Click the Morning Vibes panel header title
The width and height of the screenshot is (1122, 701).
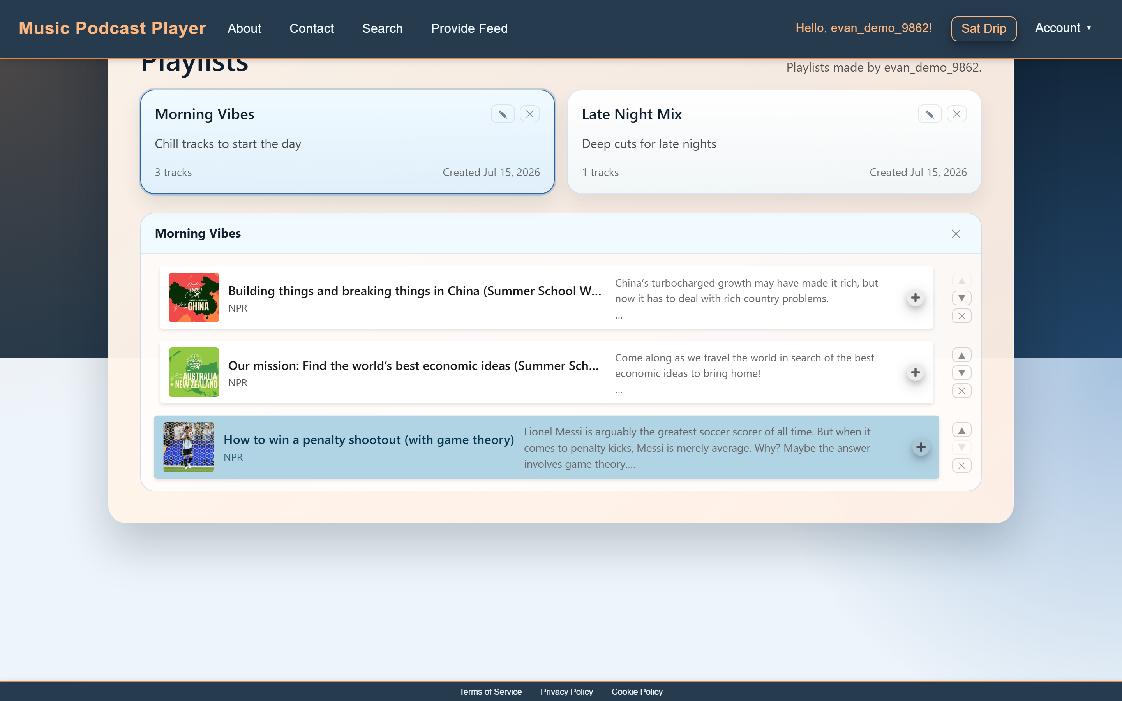point(198,233)
